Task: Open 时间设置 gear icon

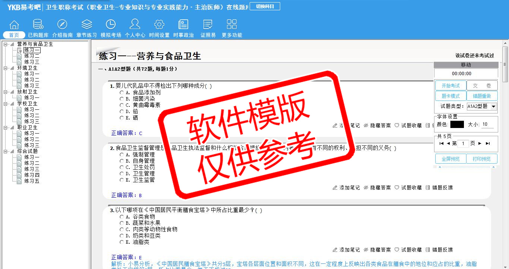Action: (159, 25)
